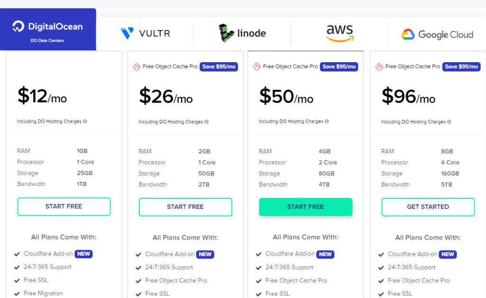486x298 pixels.
Task: Open the AWS provider tab
Action: 339,33
